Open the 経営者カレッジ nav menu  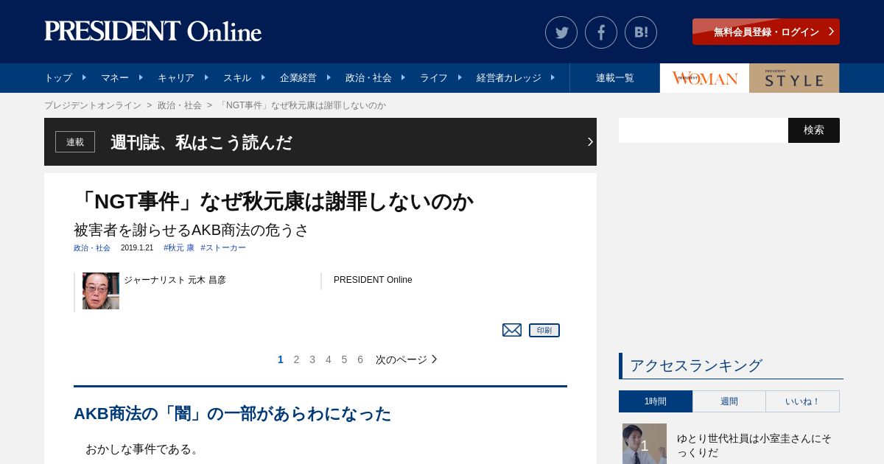pos(509,77)
